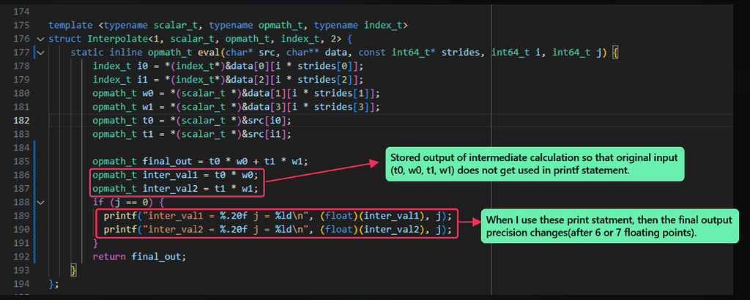Click the green note about print statement precision

[x=607, y=224]
